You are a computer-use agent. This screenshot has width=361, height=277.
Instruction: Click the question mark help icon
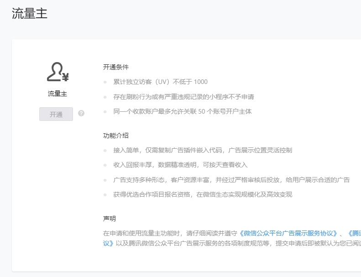click(81, 113)
